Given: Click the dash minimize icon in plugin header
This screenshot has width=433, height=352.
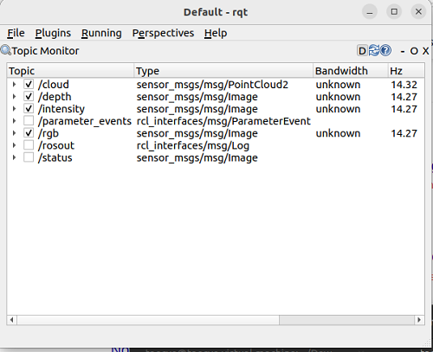Looking at the screenshot, I should point(403,51).
